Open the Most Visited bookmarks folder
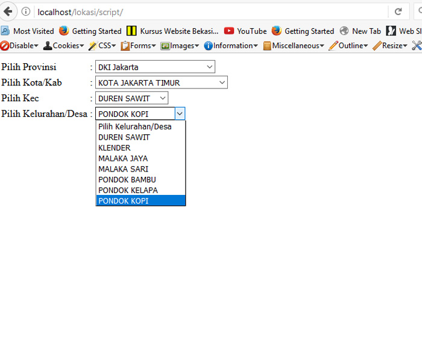Viewport: 422px width, 361px height. [x=28, y=31]
